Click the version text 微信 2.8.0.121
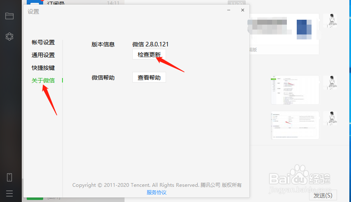Image resolution: width=351 pixels, height=202 pixels. coord(150,44)
